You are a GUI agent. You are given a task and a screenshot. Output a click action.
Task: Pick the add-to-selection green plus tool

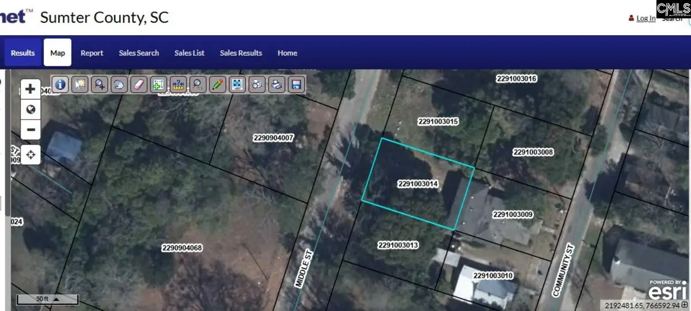(158, 85)
